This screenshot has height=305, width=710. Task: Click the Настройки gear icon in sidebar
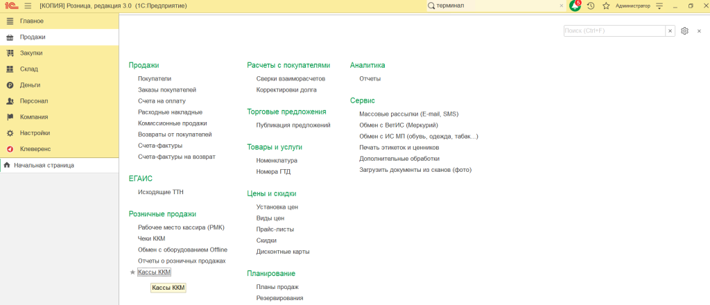point(10,133)
